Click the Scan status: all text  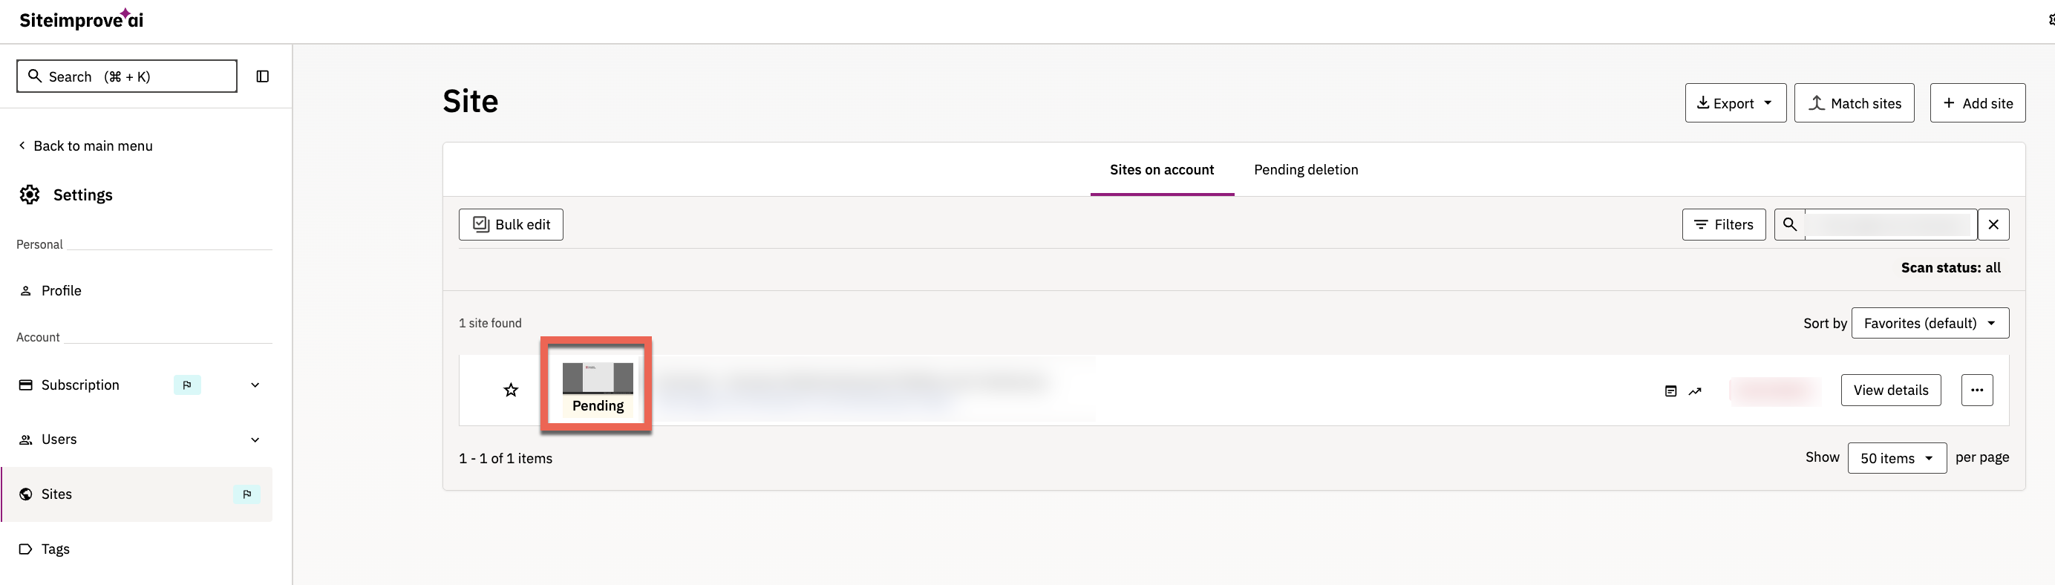click(1950, 268)
